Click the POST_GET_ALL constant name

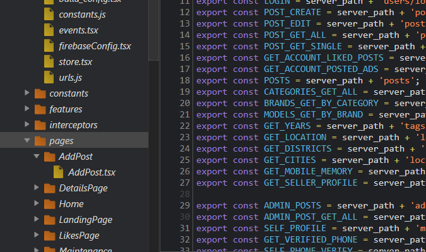[x=295, y=35]
